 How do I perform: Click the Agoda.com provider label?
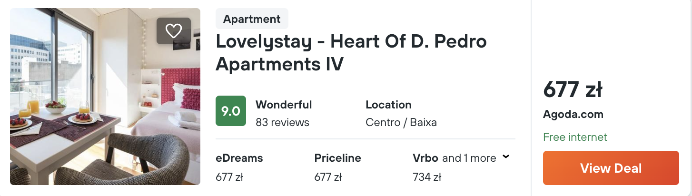click(x=573, y=114)
